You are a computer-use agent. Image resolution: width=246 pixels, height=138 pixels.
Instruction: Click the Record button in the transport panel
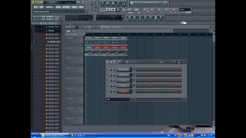[118, 10]
